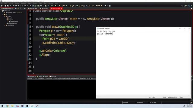
Task: Open Notepad File menu
Action: pyautogui.click(x=98, y=31)
